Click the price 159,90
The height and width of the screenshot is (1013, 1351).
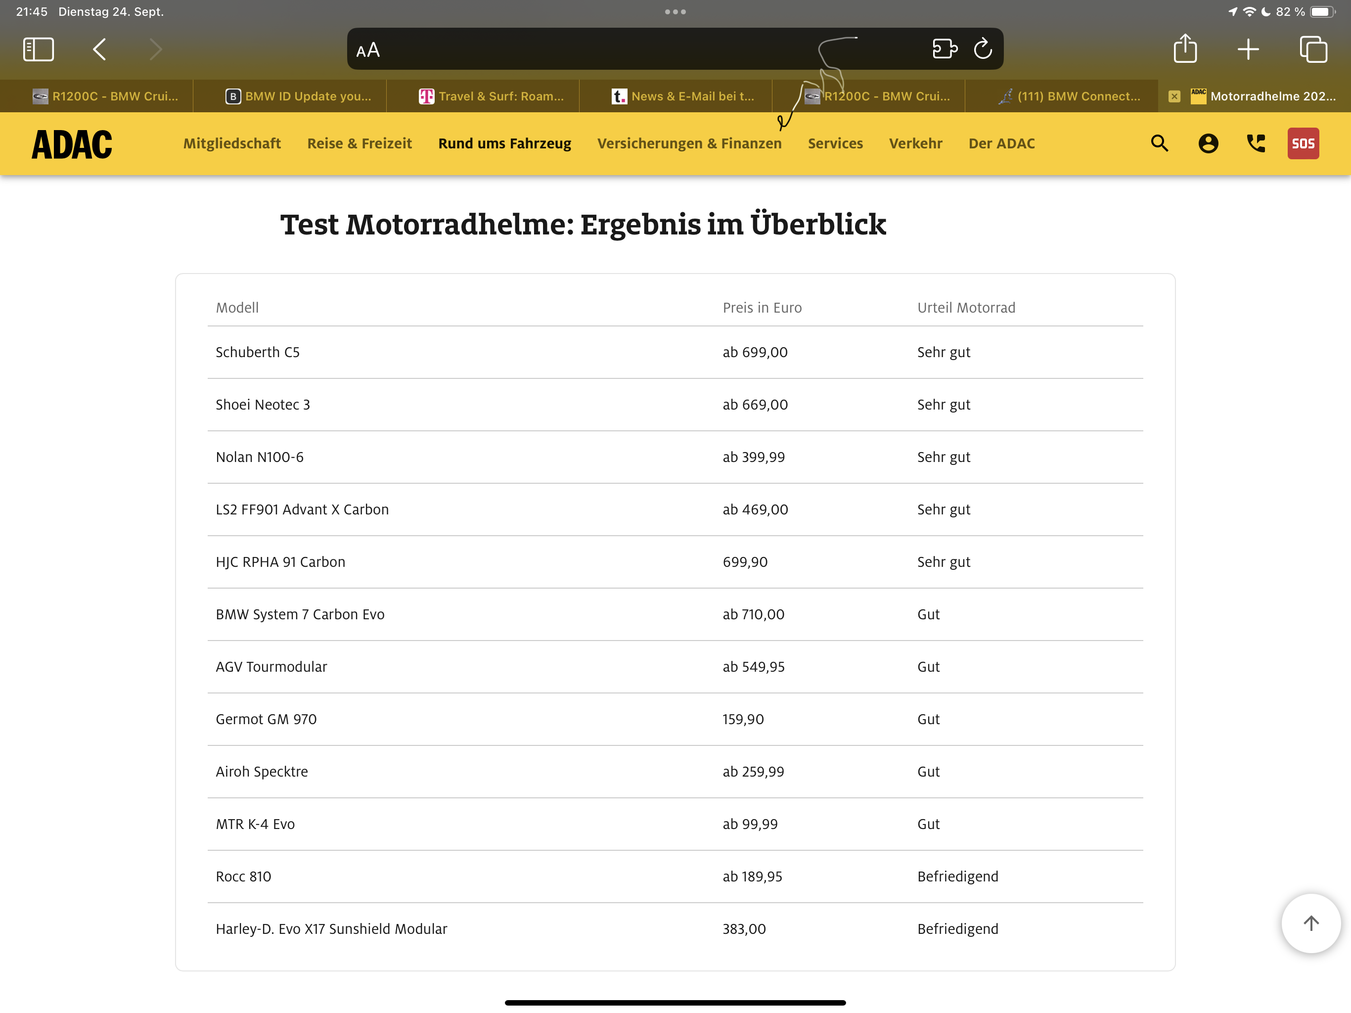point(743,720)
